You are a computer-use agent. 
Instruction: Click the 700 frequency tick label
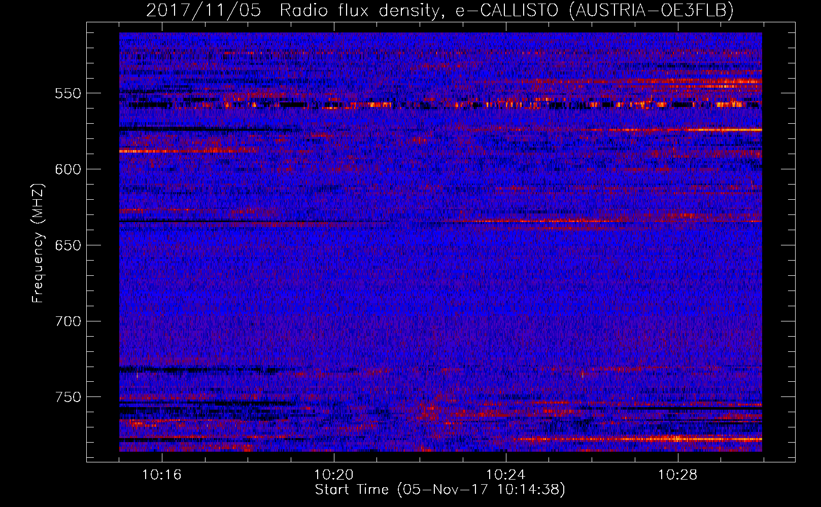[x=68, y=321]
